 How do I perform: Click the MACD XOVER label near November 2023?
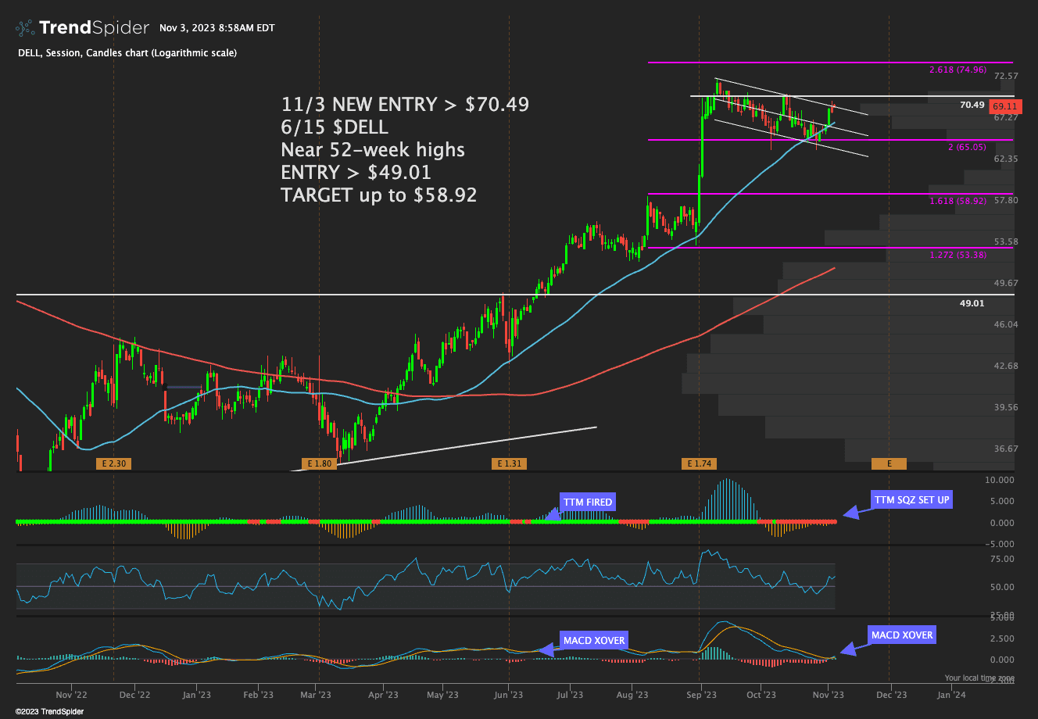tap(901, 635)
